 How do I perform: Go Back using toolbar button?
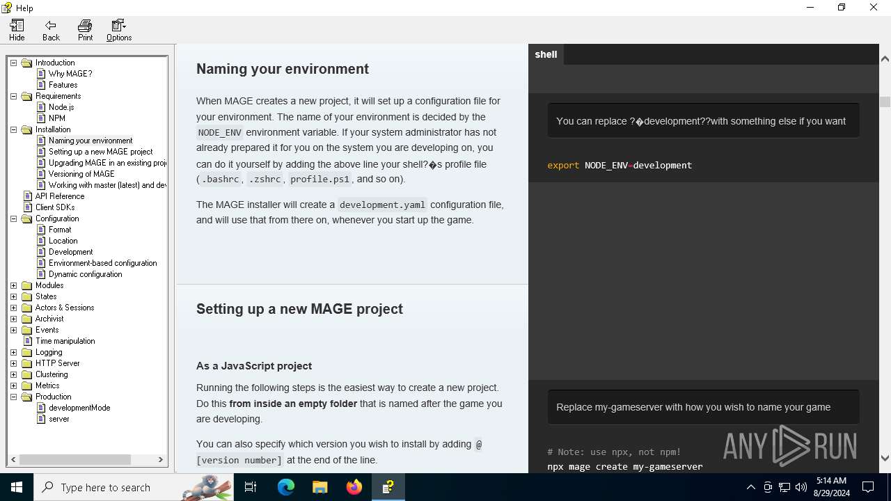coord(51,31)
